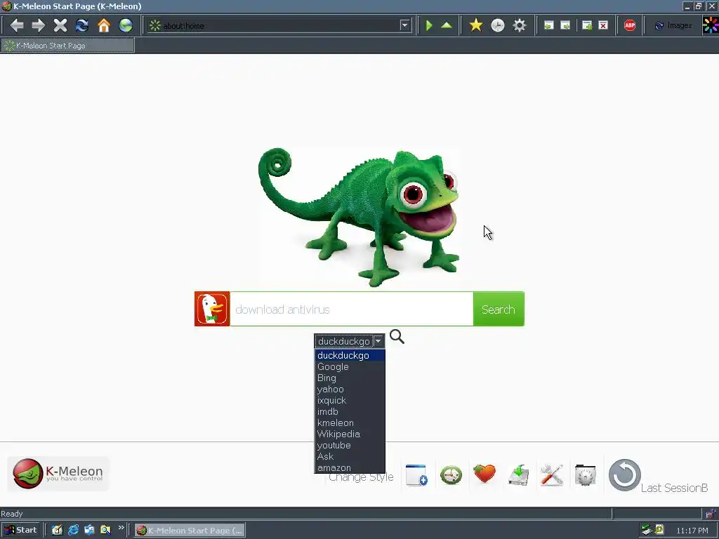
Task: Pick kmeleon from the engine list
Action: (x=350, y=422)
